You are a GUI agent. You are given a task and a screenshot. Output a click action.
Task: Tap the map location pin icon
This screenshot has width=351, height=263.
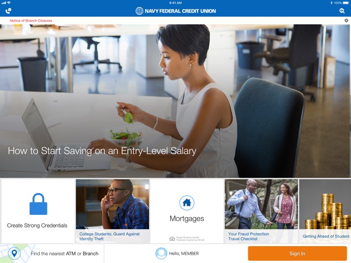point(14,253)
